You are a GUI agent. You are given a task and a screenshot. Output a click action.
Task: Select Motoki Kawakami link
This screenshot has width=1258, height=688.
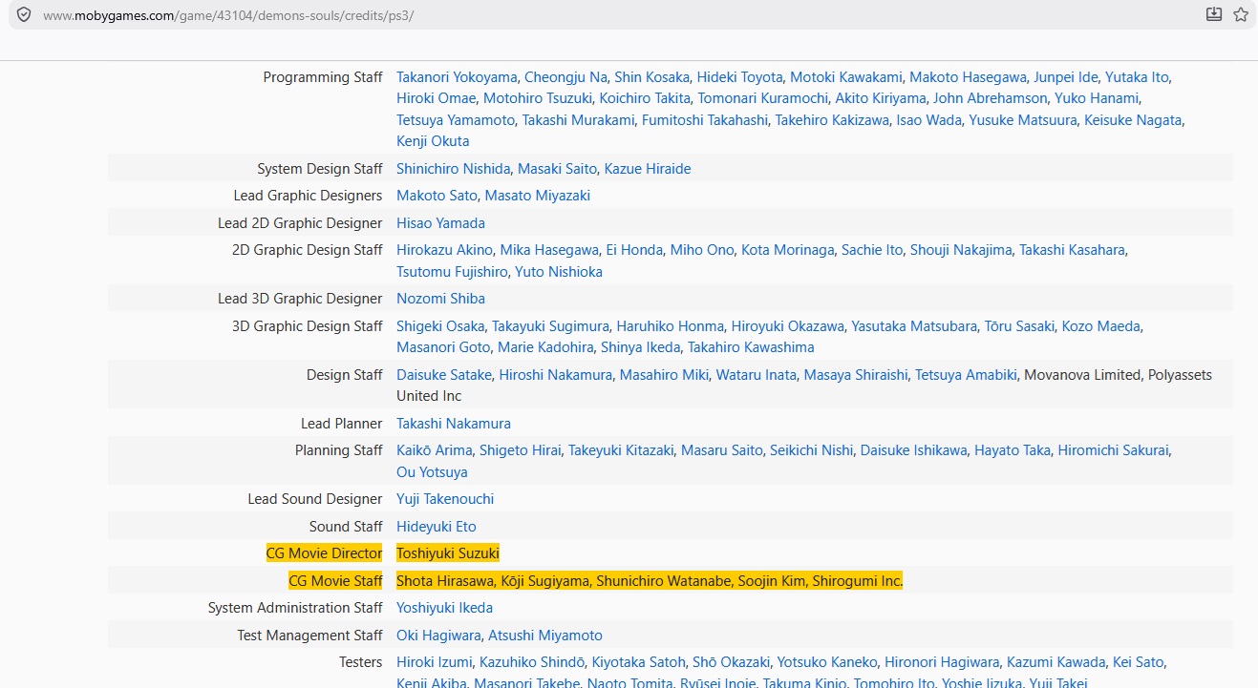click(845, 77)
